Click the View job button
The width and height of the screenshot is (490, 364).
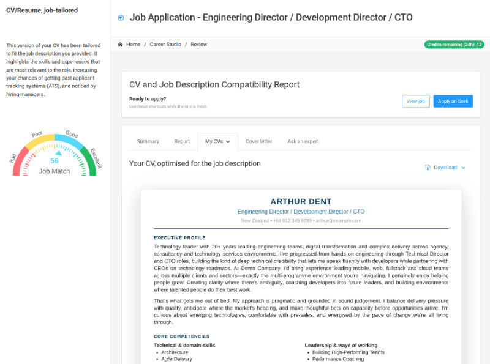point(416,101)
